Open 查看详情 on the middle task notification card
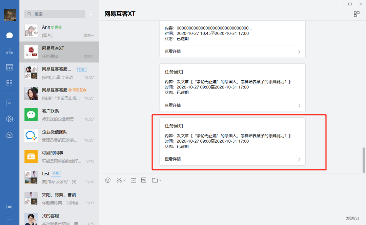 click(232, 105)
